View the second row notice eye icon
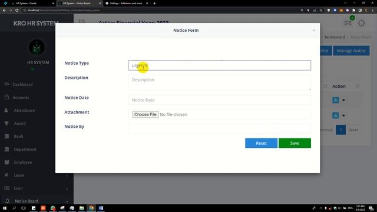Screen dimensions: 377x212 coord(343,115)
